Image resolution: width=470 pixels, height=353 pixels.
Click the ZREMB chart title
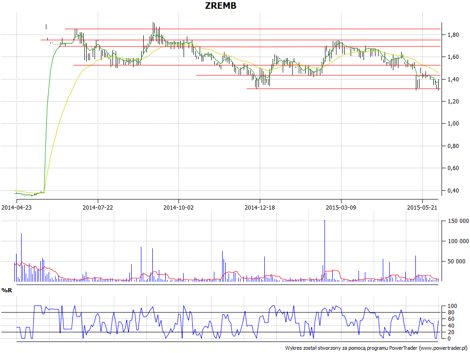point(221,6)
